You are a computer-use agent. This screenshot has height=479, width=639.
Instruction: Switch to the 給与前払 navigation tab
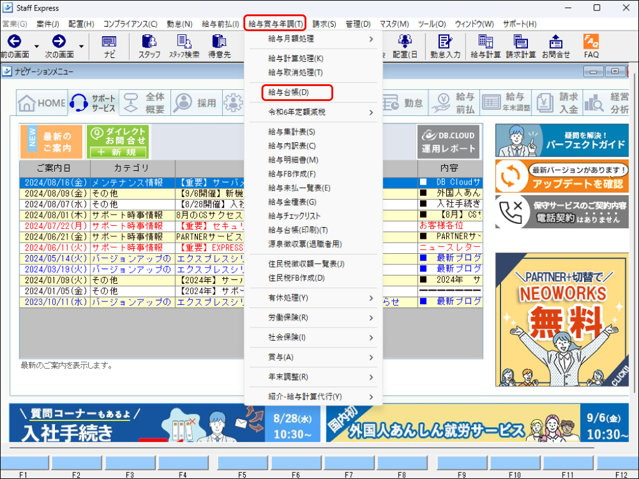click(454, 103)
